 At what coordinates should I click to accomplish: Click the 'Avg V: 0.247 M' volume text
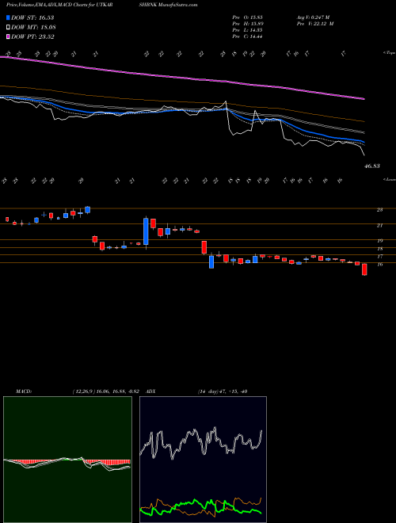coord(315,17)
